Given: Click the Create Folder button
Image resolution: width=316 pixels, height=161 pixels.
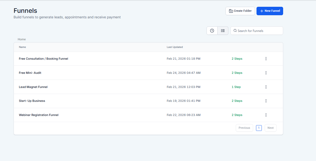Looking at the screenshot, I should 240,11.
